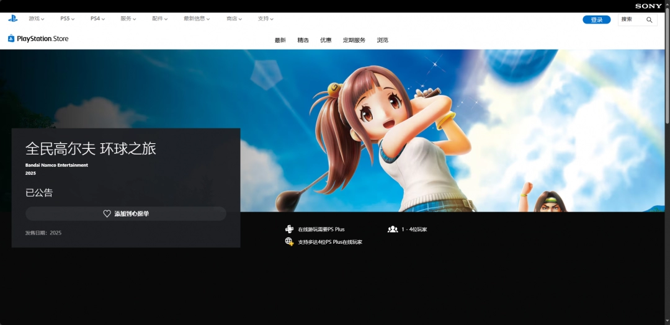The width and height of the screenshot is (670, 325).
Task: Switch to the 最新 store tab
Action: 280,40
